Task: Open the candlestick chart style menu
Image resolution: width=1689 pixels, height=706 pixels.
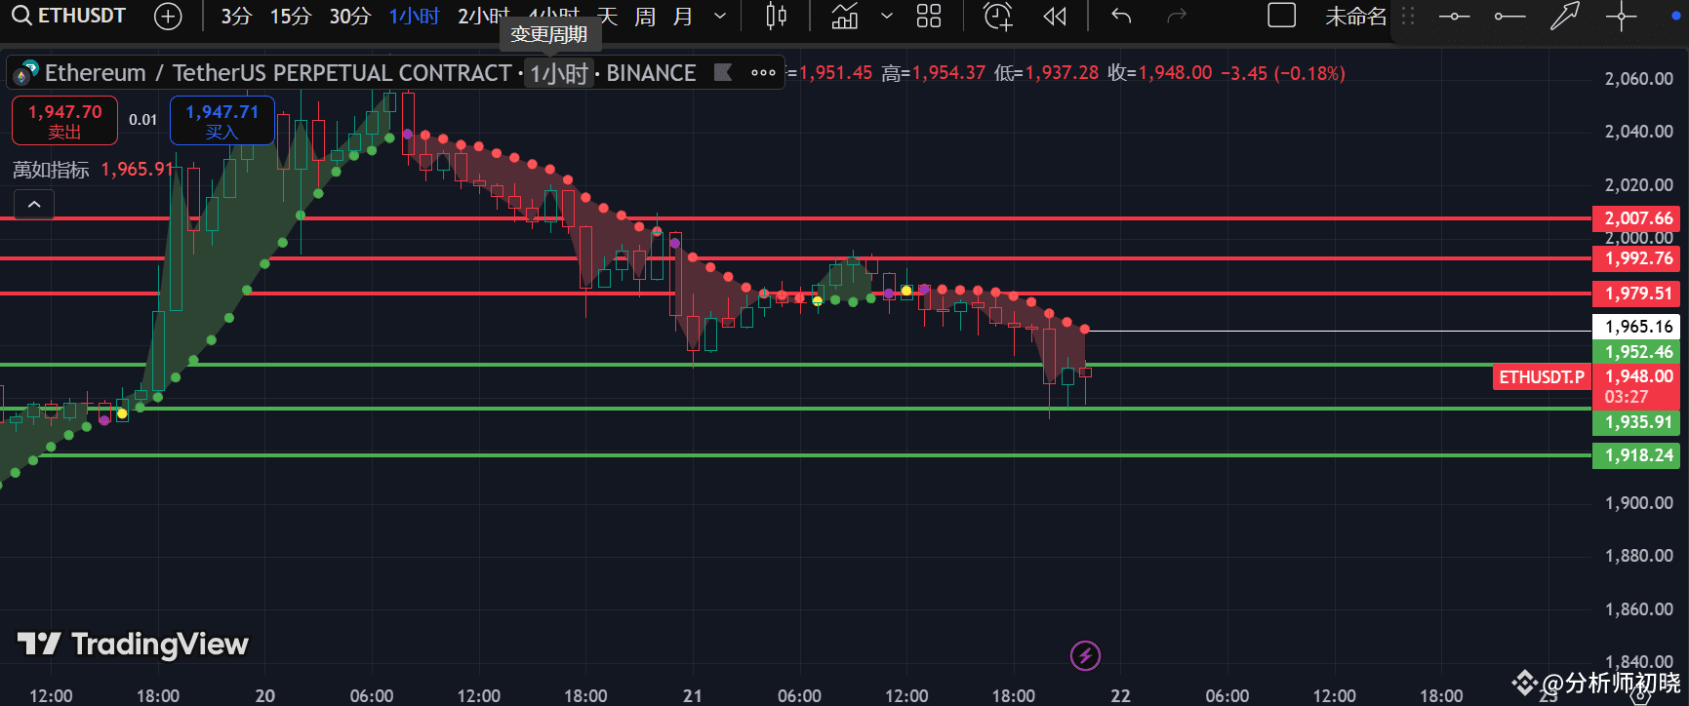Action: 776,16
